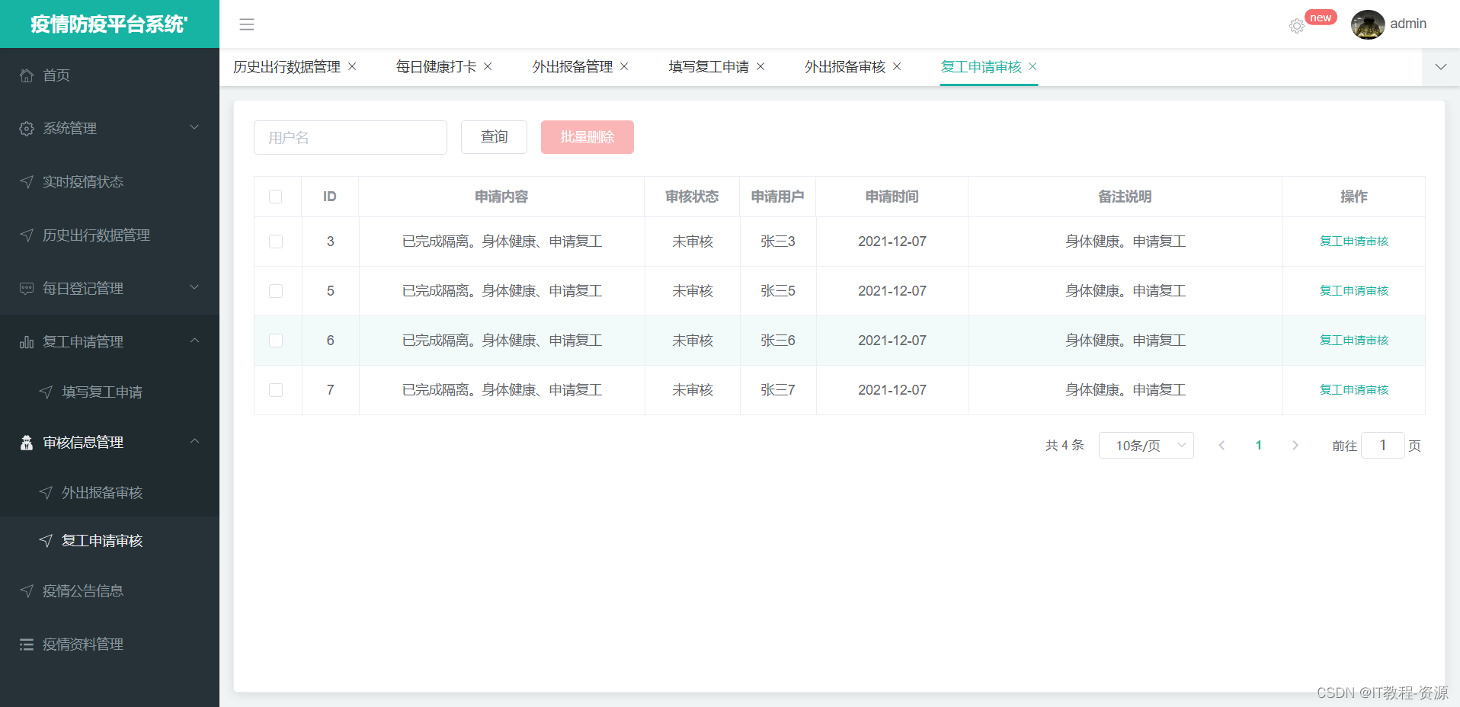Check the select-all checkbox in the table header
The height and width of the screenshot is (707, 1460).
point(275,197)
